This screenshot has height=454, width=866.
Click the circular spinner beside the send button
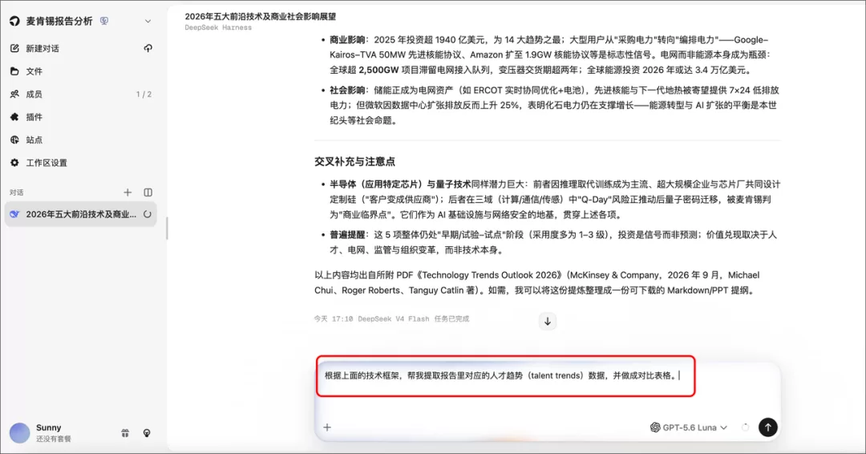[745, 428]
